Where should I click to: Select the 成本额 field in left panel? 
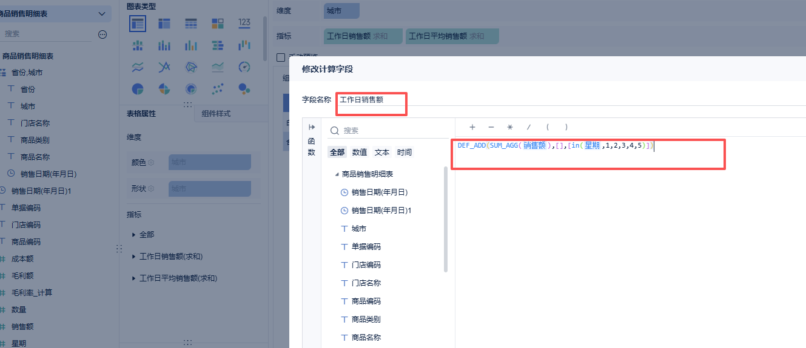[22, 258]
